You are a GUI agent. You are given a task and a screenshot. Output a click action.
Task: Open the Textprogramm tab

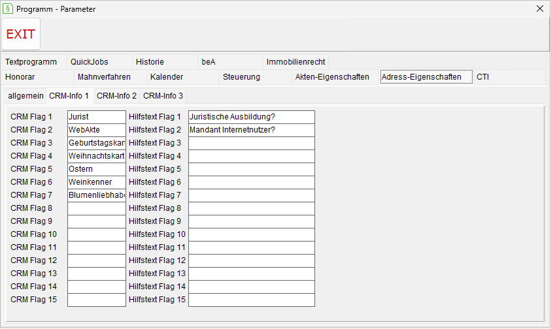pos(34,62)
